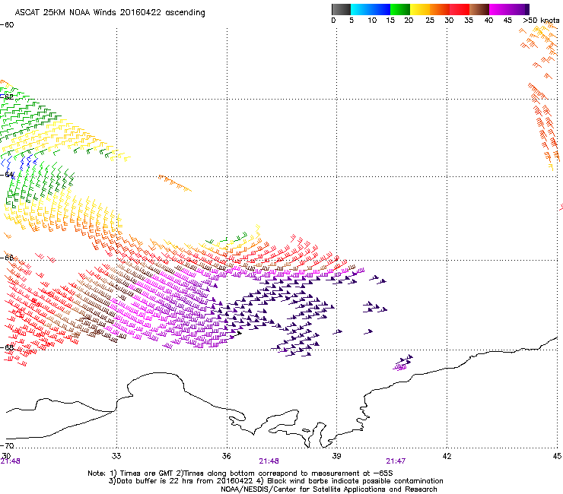Click the '-70' latitude label
Screen dimensions: 563x494
(x=7, y=445)
